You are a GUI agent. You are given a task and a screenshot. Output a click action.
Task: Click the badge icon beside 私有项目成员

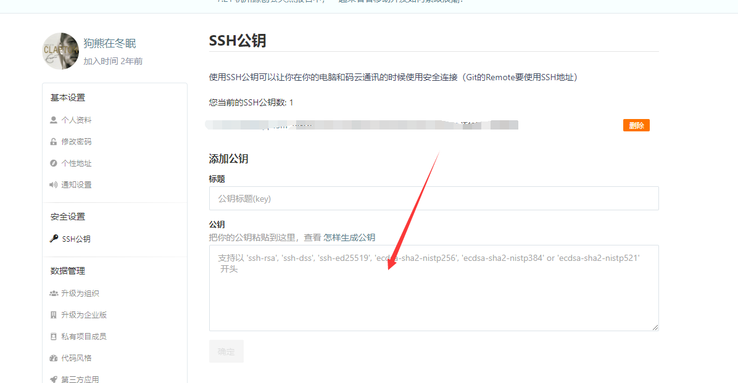pyautogui.click(x=54, y=336)
